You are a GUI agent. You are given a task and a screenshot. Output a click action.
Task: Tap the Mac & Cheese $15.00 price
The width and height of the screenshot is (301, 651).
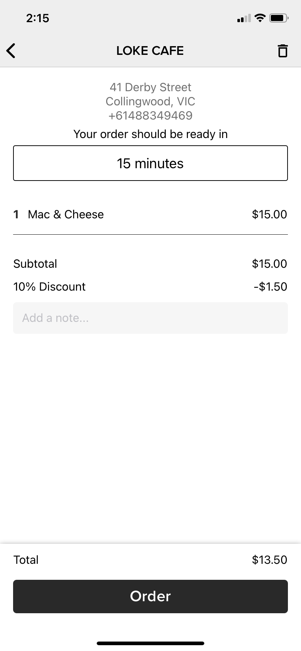pos(269,214)
